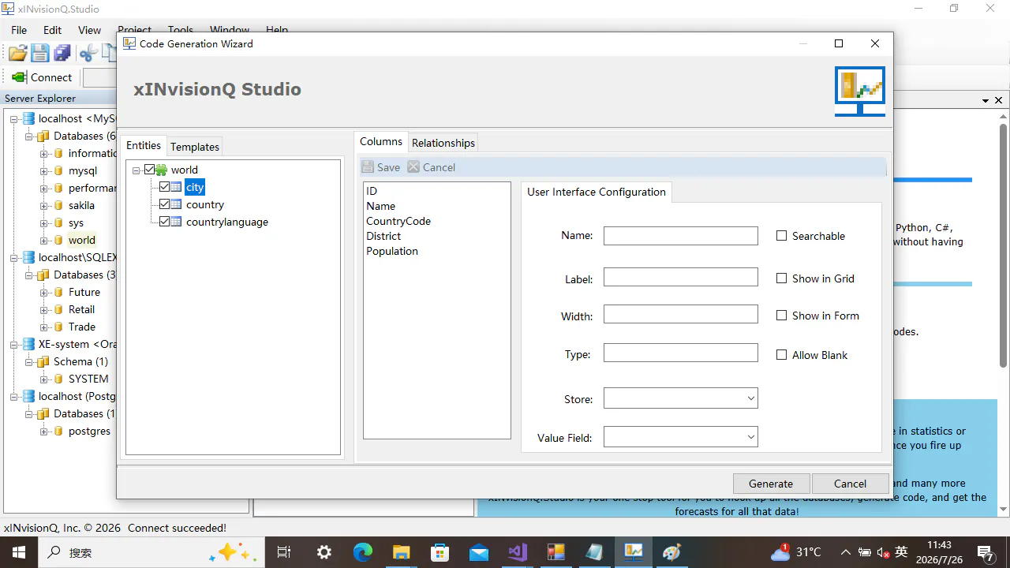
Task: Open Microsoft Edge from taskbar
Action: 362,552
